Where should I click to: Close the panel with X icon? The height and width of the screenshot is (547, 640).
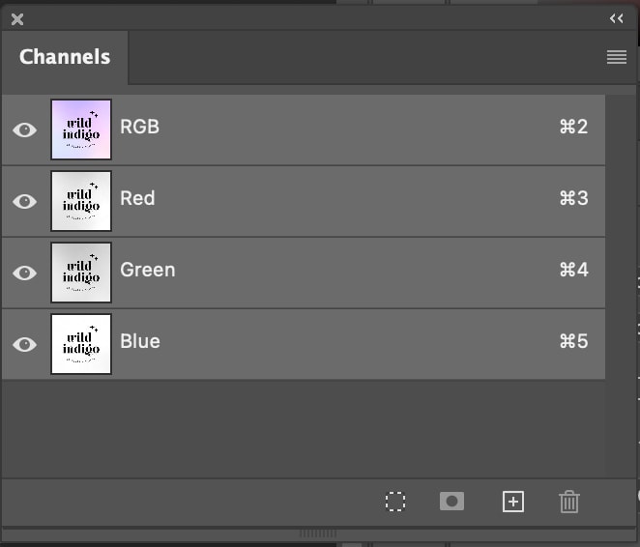(17, 18)
